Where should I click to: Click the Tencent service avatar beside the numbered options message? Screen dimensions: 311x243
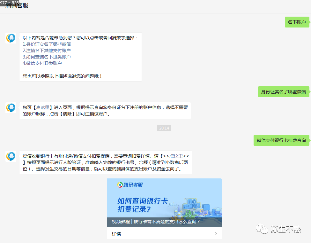(11, 38)
